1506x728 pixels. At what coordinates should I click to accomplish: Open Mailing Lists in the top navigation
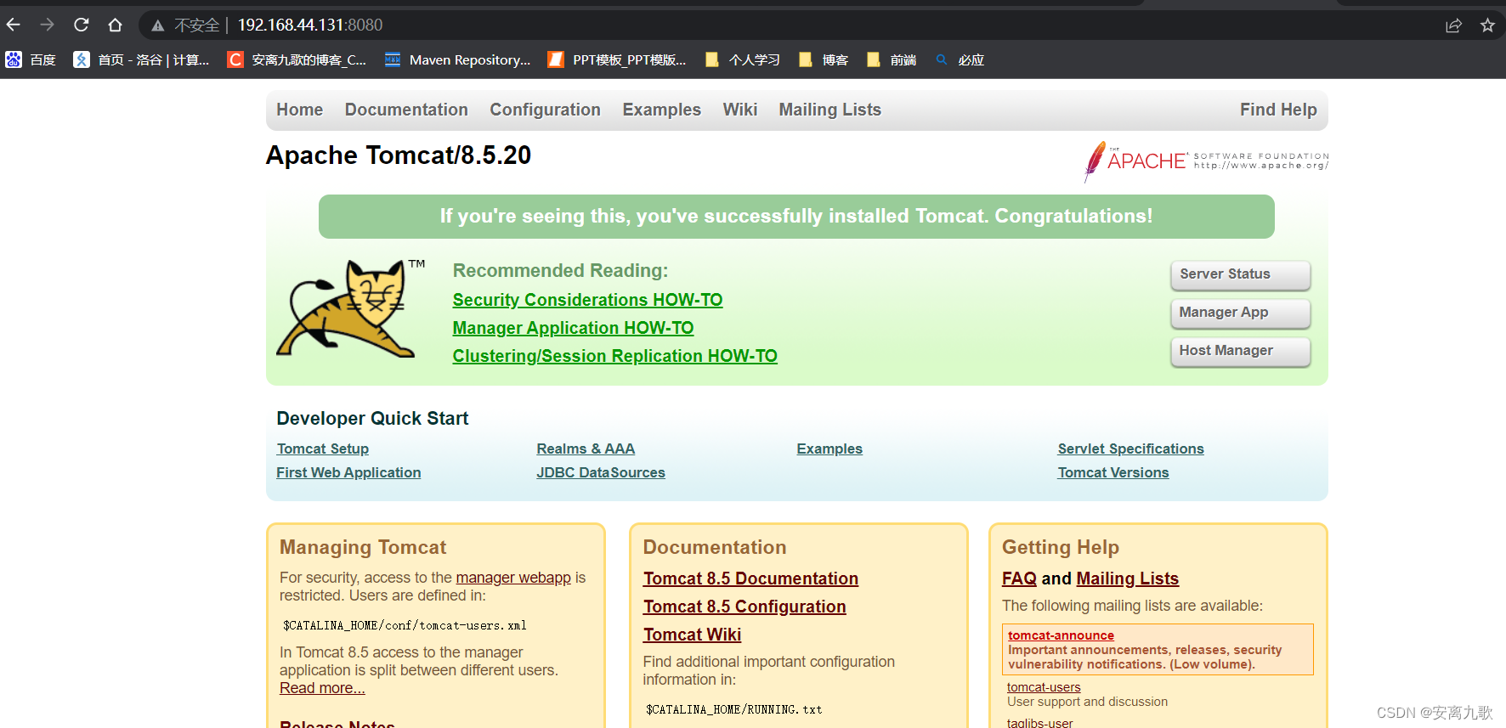(829, 110)
